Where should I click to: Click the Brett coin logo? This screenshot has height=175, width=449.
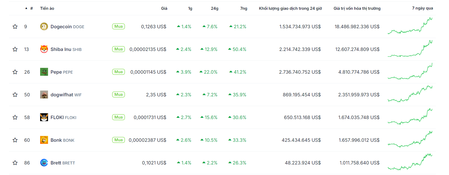click(x=44, y=163)
